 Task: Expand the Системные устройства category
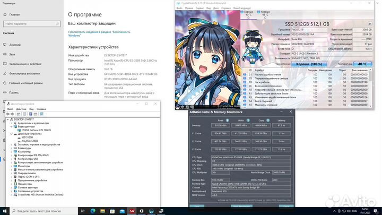pyautogui.click(x=12, y=191)
